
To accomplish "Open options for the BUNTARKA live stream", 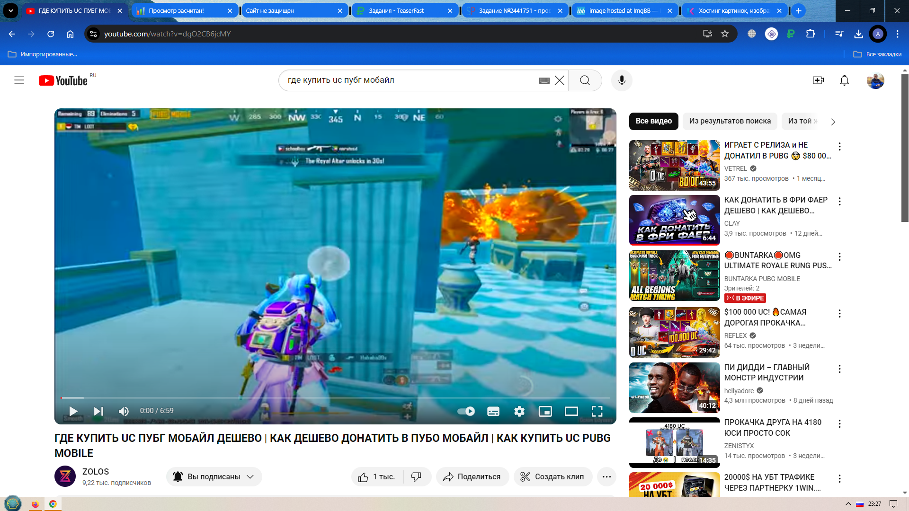I will click(x=839, y=257).
